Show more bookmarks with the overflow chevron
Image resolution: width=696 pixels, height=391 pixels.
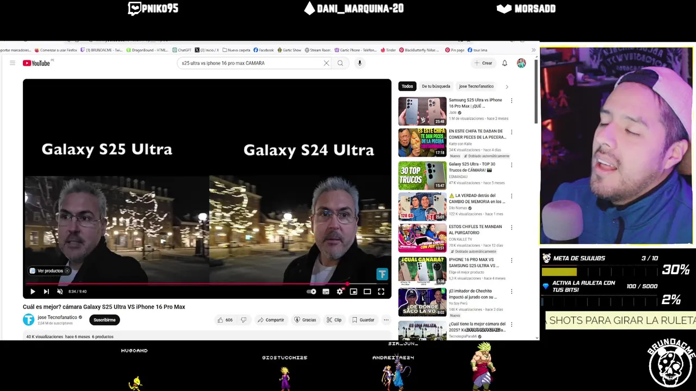533,50
